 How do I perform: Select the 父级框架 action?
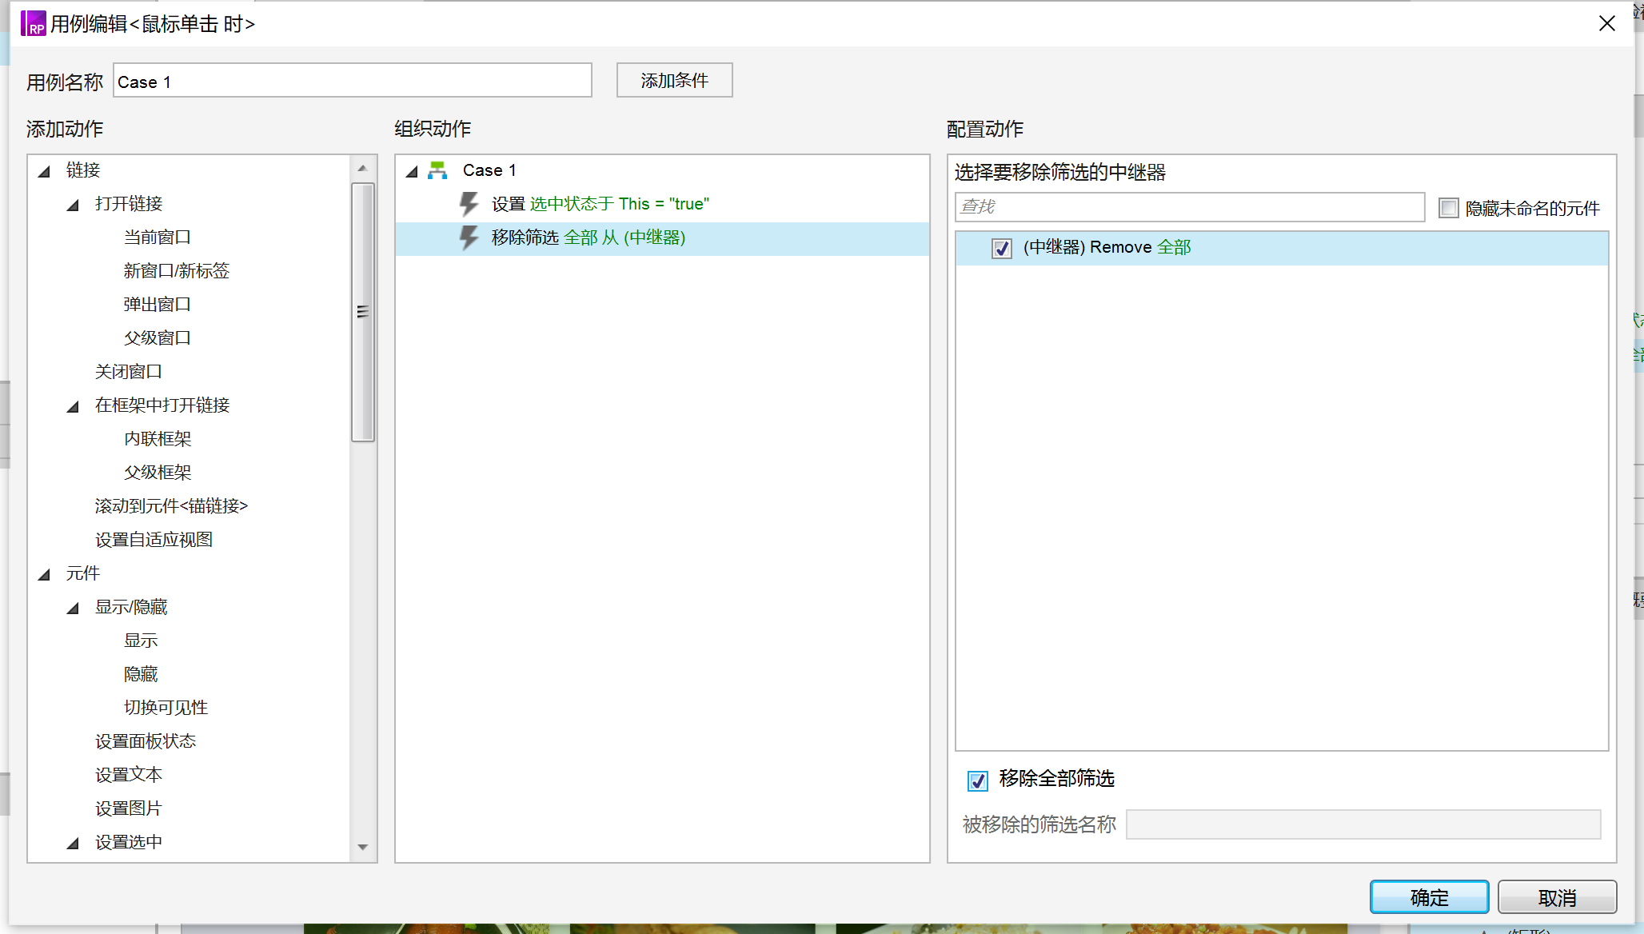pyautogui.click(x=158, y=473)
